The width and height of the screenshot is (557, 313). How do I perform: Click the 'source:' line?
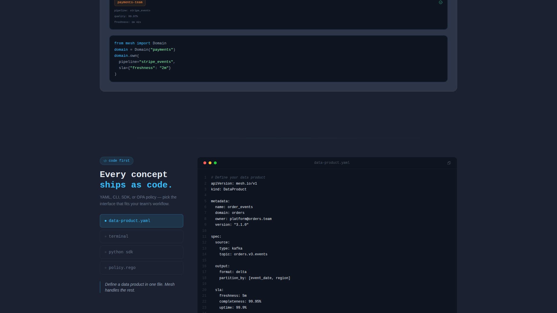pos(222,242)
